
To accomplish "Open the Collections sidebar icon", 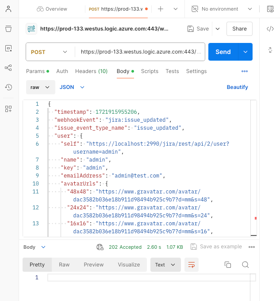I will 8,29.
